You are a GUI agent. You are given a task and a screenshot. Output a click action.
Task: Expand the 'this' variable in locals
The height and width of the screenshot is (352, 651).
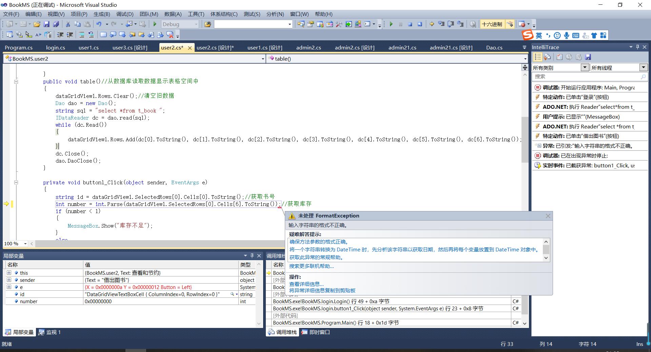(9, 273)
